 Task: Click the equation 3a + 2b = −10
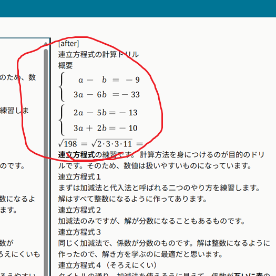[x=106, y=128]
